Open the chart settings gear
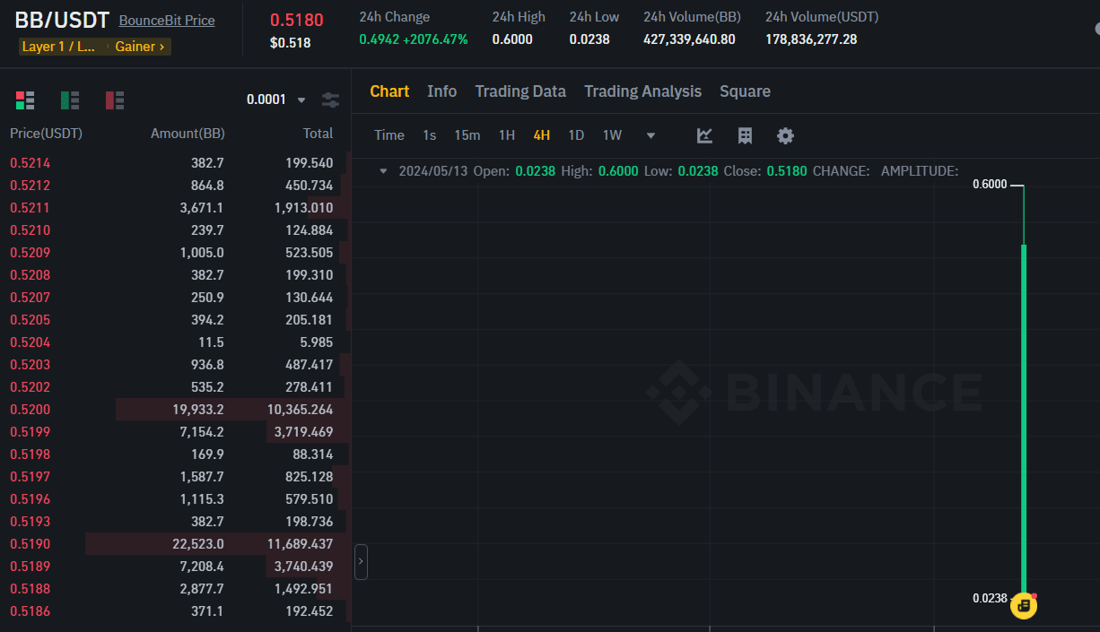 tap(785, 135)
